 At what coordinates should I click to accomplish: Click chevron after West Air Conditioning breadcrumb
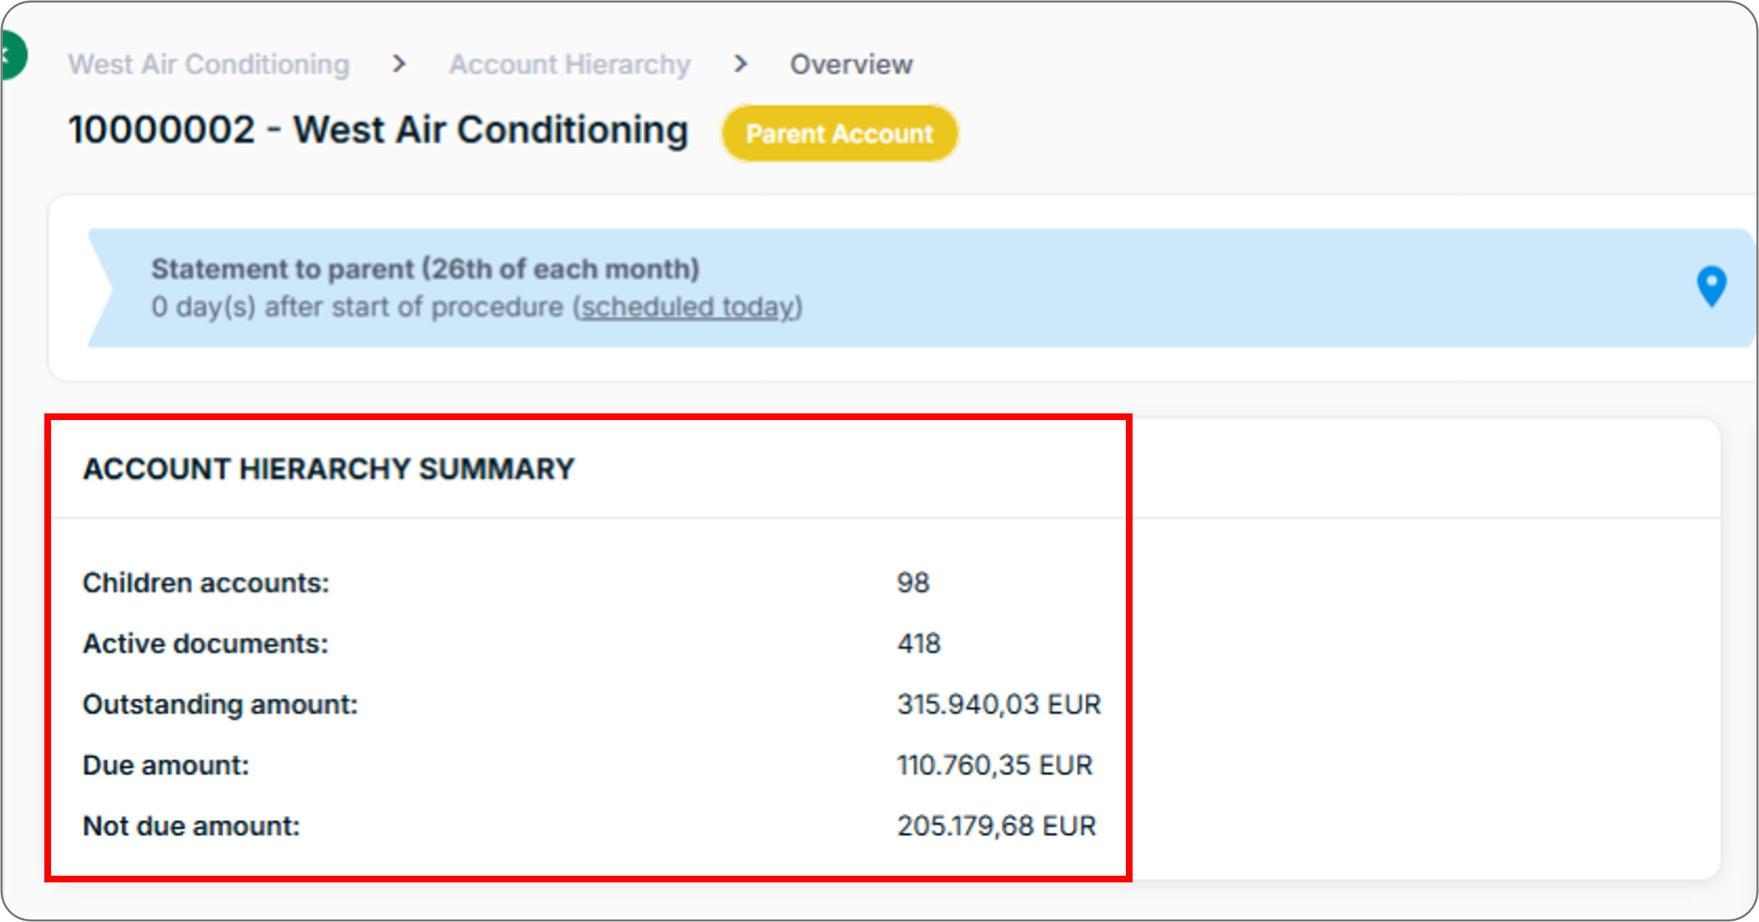pyautogui.click(x=399, y=64)
